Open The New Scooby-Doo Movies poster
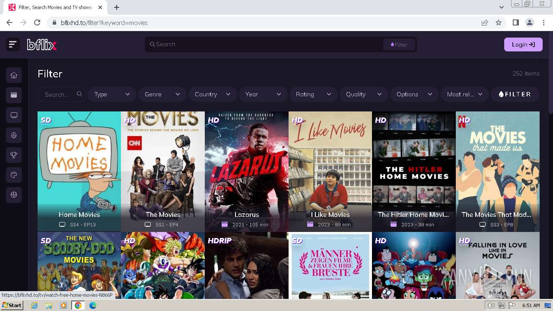 click(x=79, y=266)
